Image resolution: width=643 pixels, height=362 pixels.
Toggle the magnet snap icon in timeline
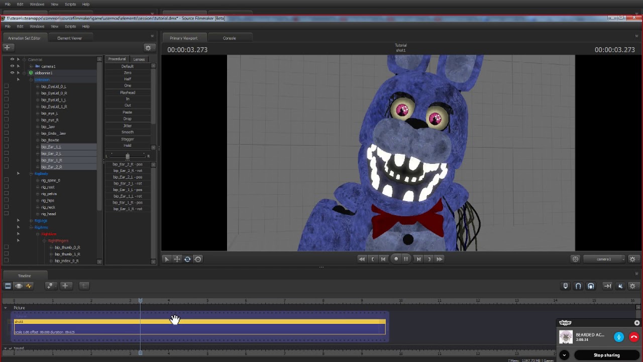pos(578,286)
